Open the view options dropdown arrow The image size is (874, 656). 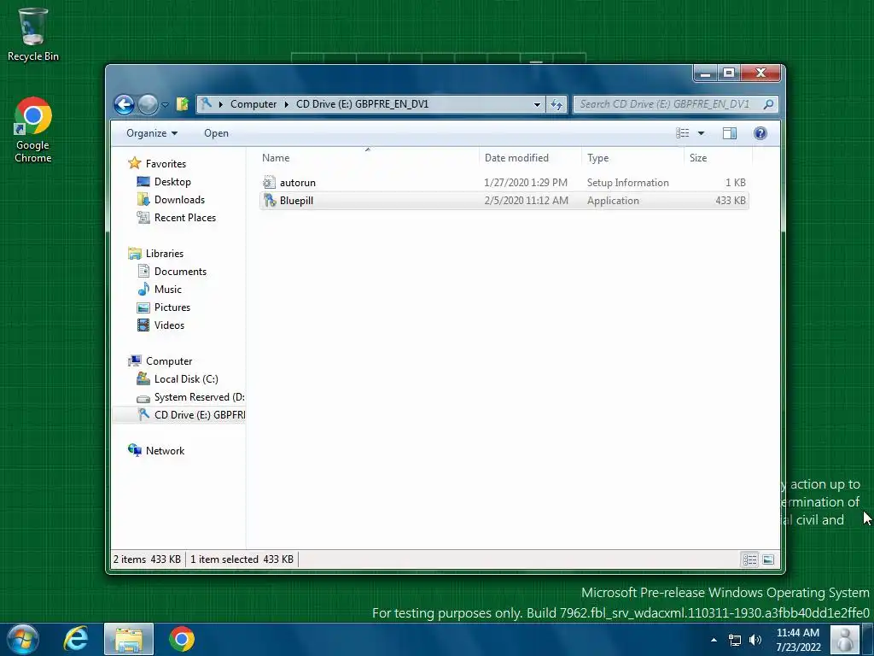coord(702,133)
